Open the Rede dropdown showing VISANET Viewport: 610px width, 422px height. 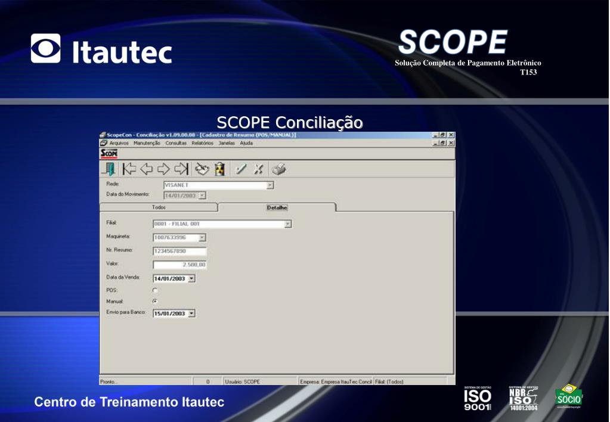pyautogui.click(x=270, y=185)
